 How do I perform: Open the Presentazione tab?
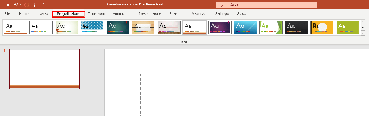[150, 14]
